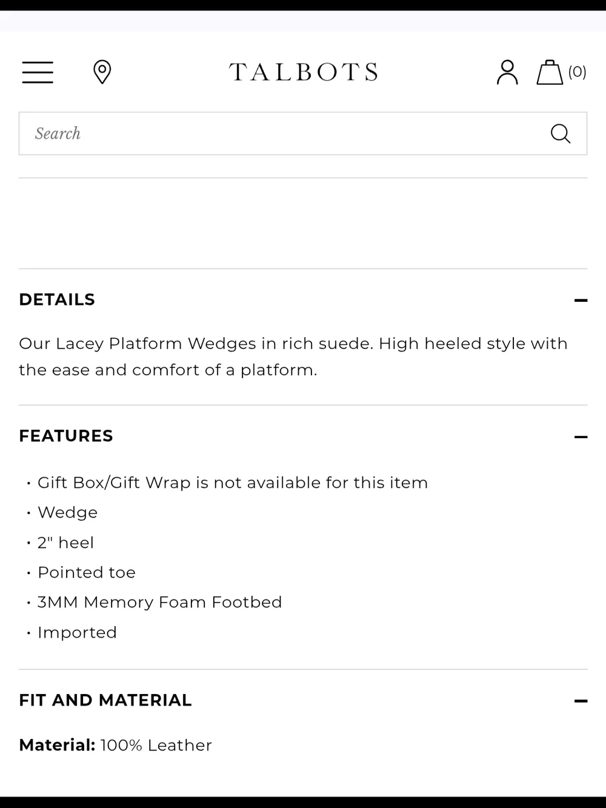
Task: Click the Gift Box/Gift Wrap bullet item
Action: click(233, 482)
